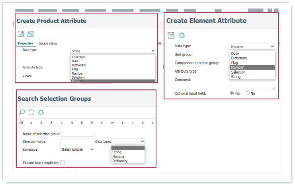Click save icon in Create Product Attribute
The height and width of the screenshot is (186, 295).
pos(21,34)
